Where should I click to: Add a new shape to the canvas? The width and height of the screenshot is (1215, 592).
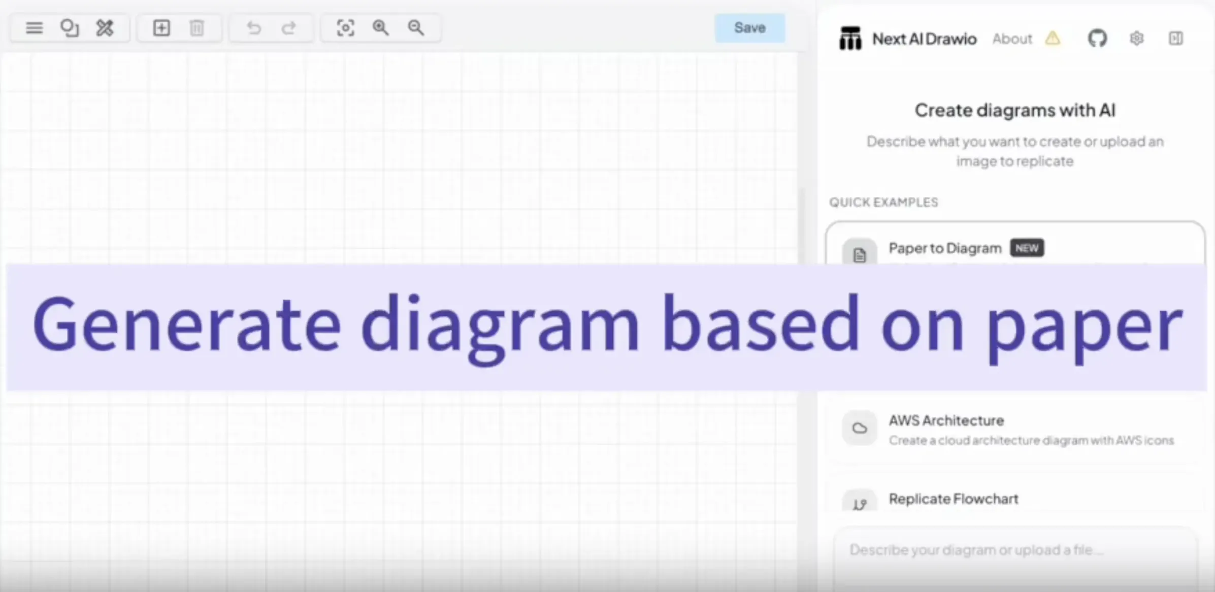coord(161,28)
